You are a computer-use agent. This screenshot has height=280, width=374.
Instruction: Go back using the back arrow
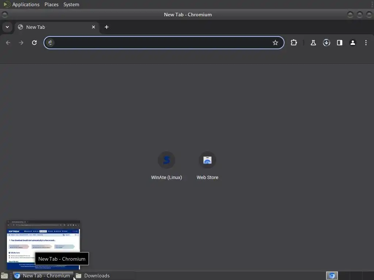(x=8, y=43)
